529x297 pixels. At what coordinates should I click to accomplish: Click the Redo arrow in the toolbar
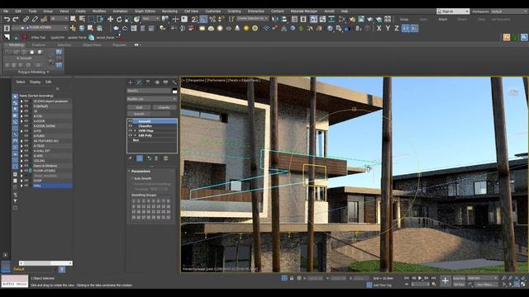tap(16, 19)
